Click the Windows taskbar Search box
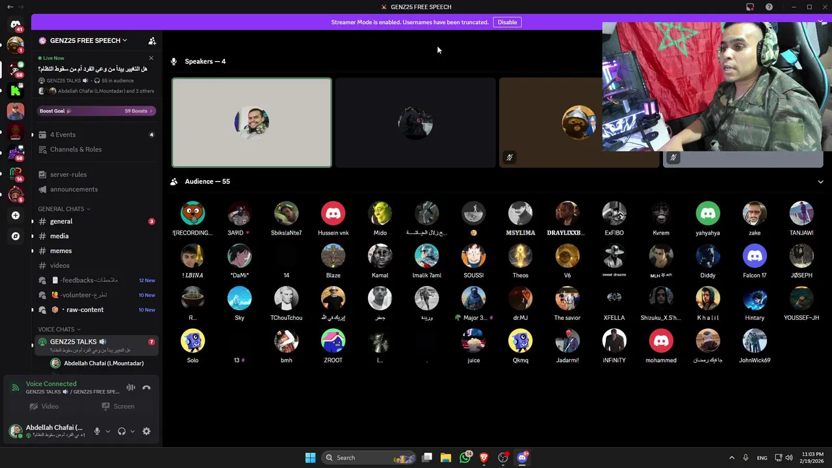The height and width of the screenshot is (468, 832). (369, 458)
